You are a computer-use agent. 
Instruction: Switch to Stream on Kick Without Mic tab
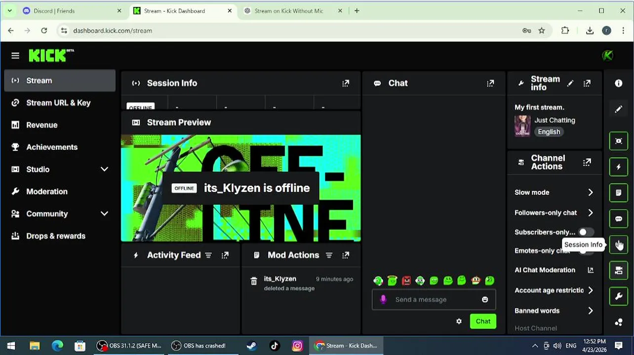[292, 11]
